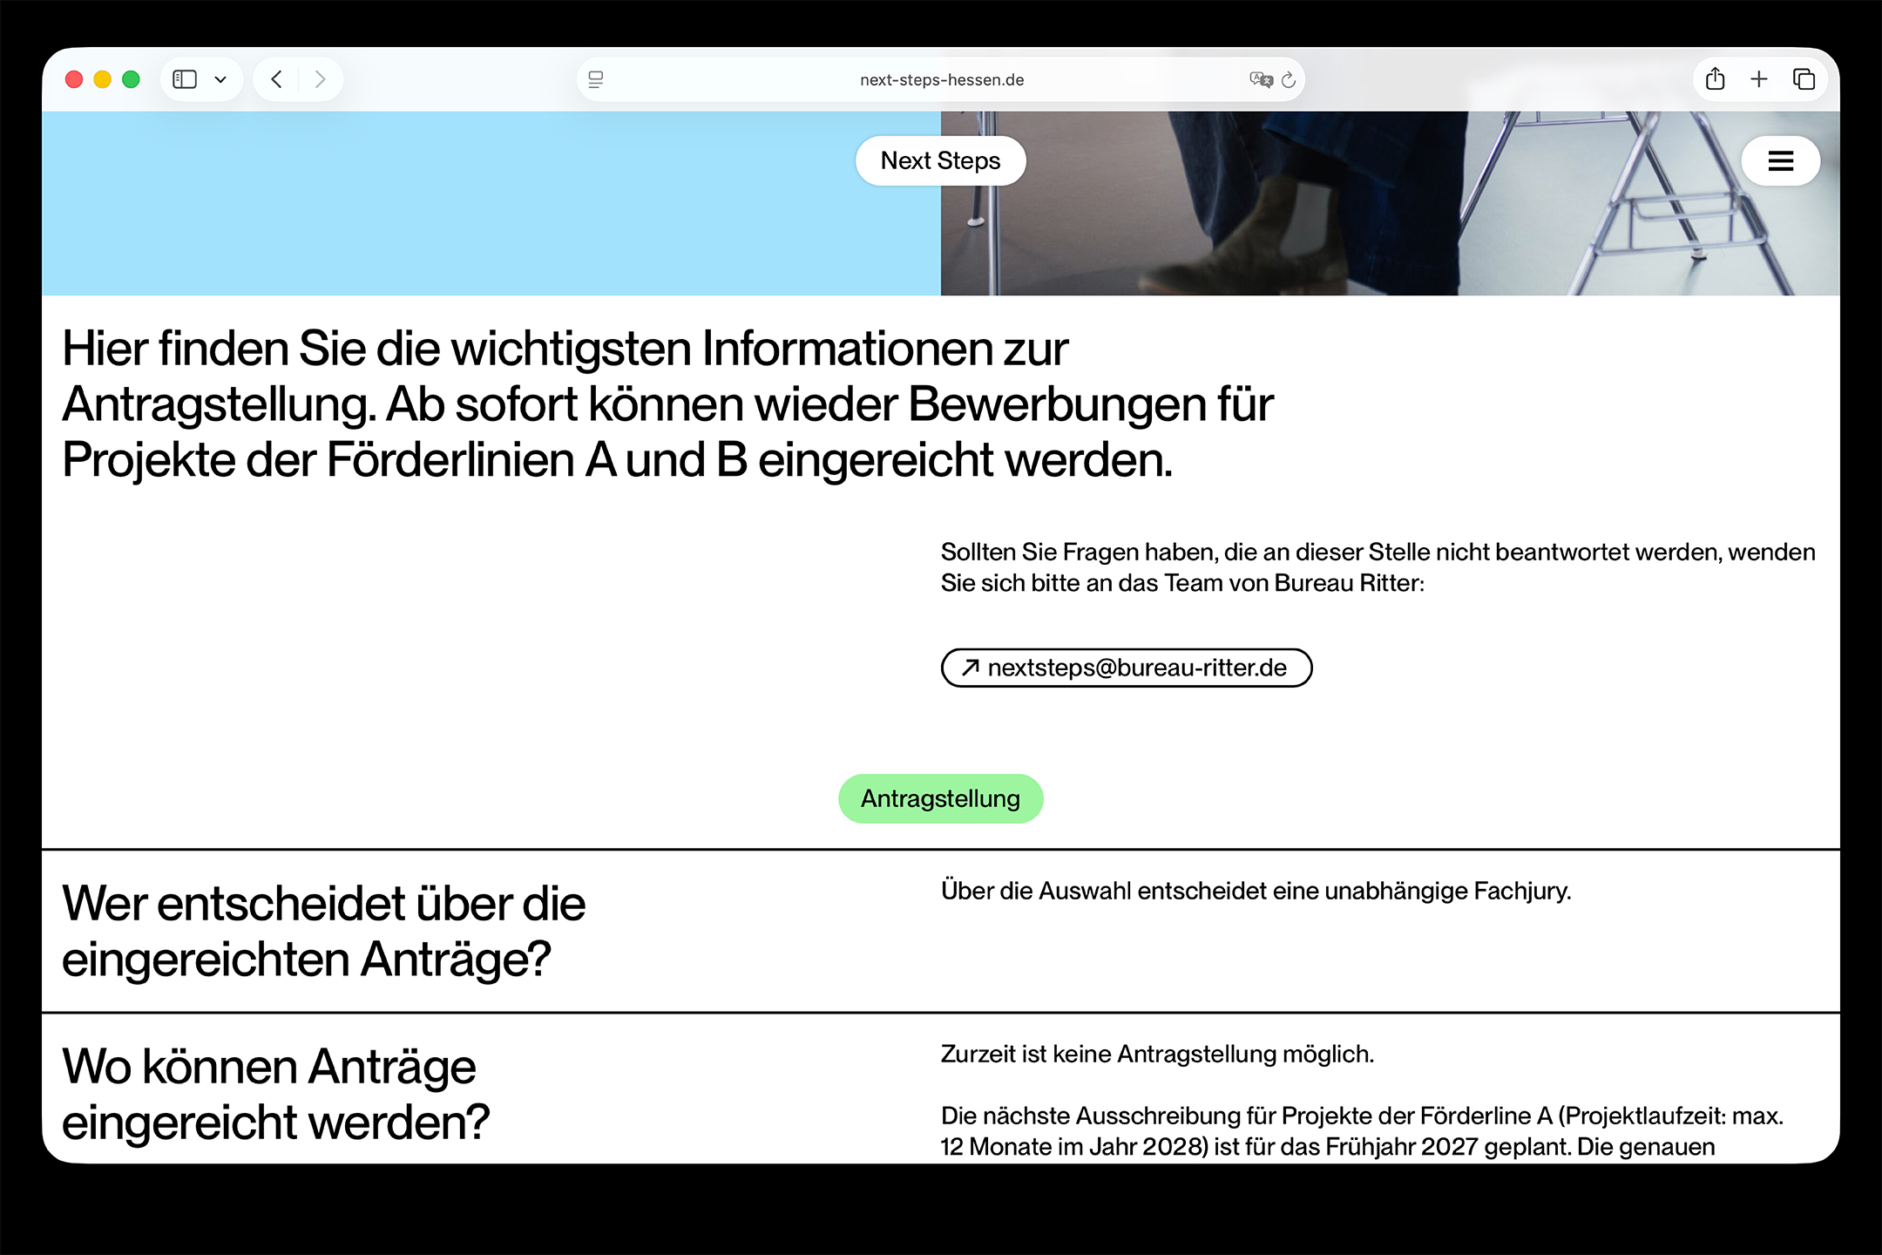
Task: Open the Share menu
Action: 1715,79
